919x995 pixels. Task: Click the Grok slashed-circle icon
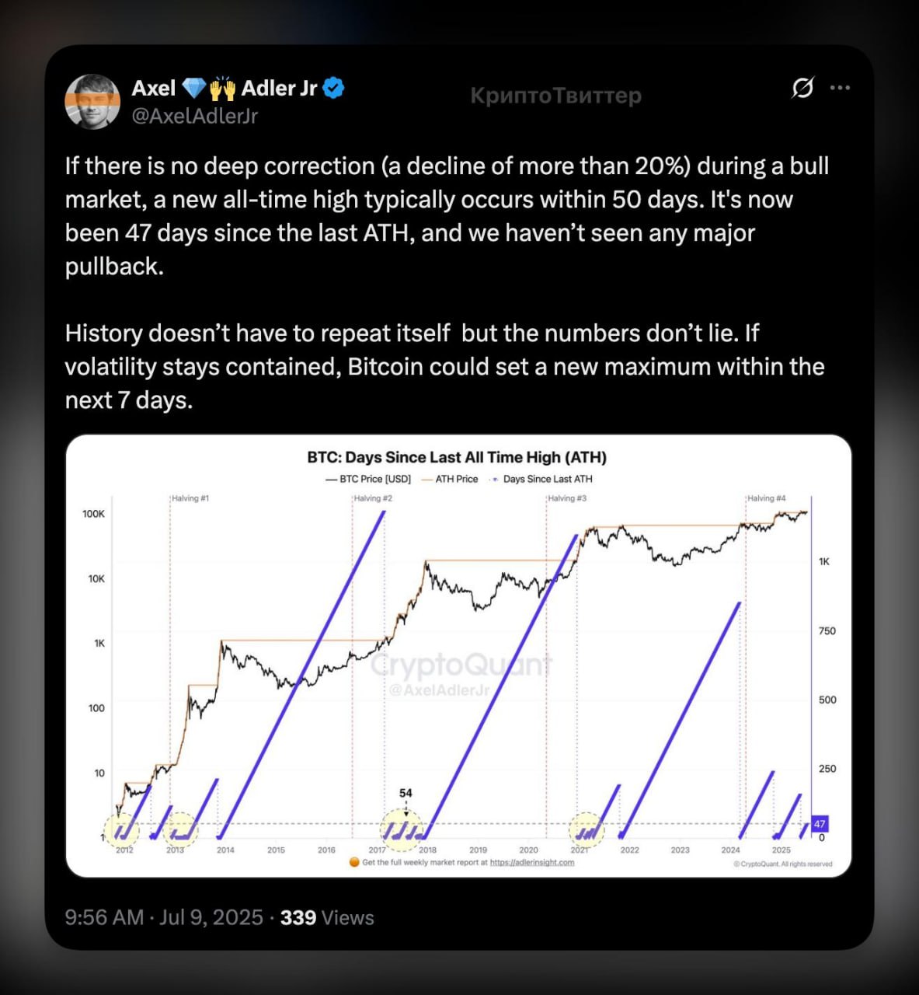pyautogui.click(x=802, y=88)
